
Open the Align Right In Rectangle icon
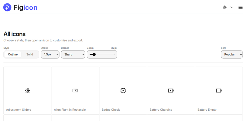click(75, 90)
